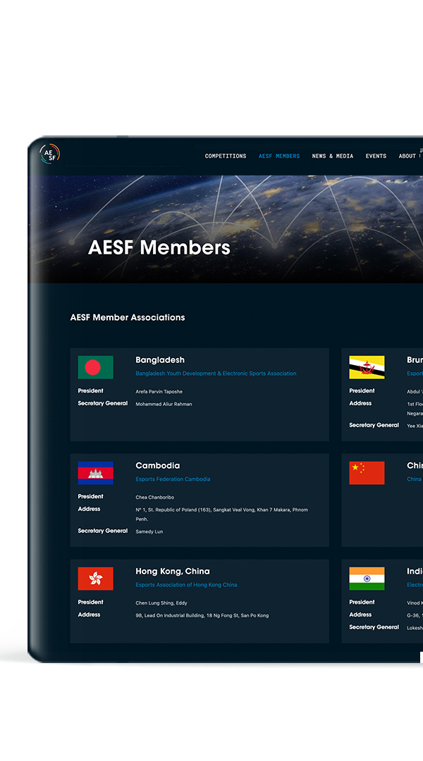Open Esports Federation Cambodia link
Screen dimensions: 423x761
tap(173, 479)
